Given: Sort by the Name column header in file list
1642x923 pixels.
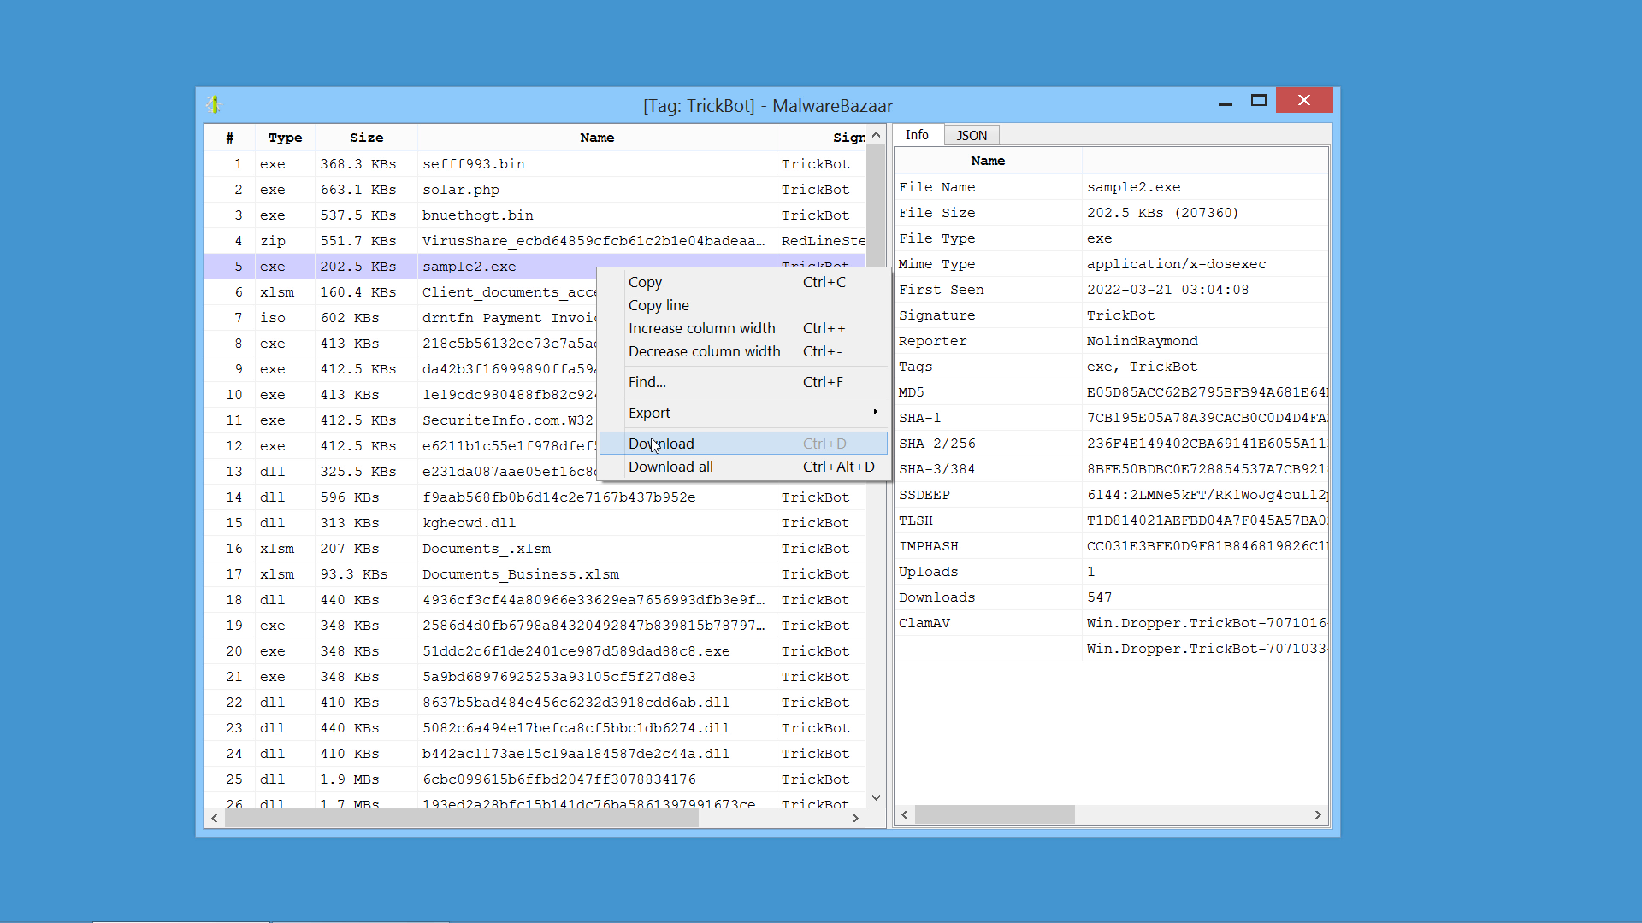Looking at the screenshot, I should pos(597,138).
